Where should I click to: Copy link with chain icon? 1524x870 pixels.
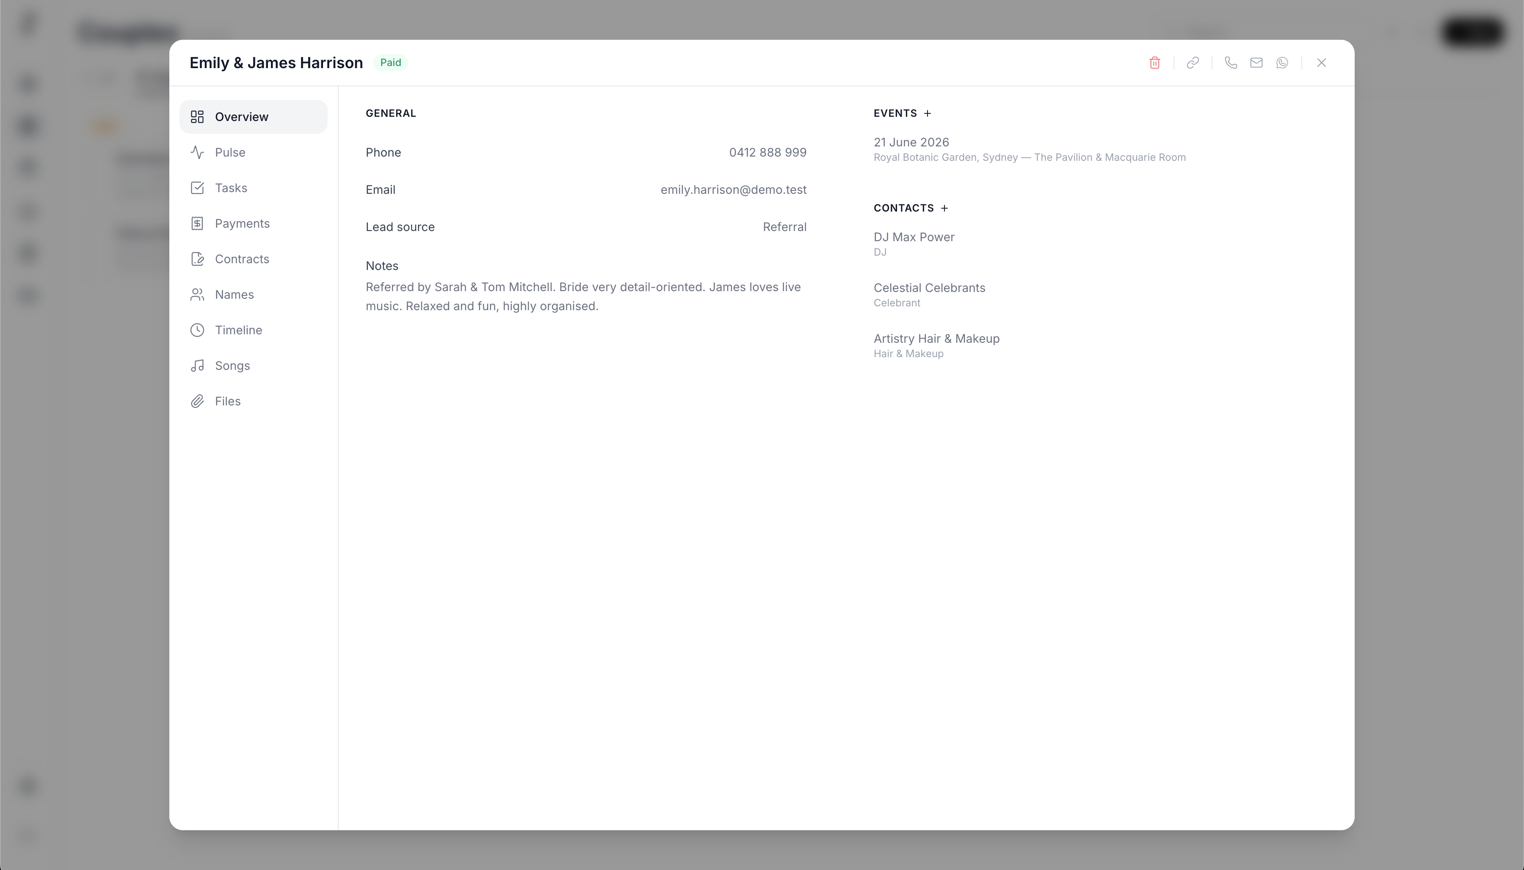[1193, 63]
